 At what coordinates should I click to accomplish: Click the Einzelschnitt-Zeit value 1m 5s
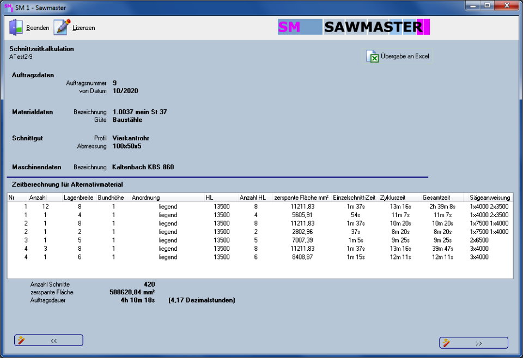tap(356, 240)
